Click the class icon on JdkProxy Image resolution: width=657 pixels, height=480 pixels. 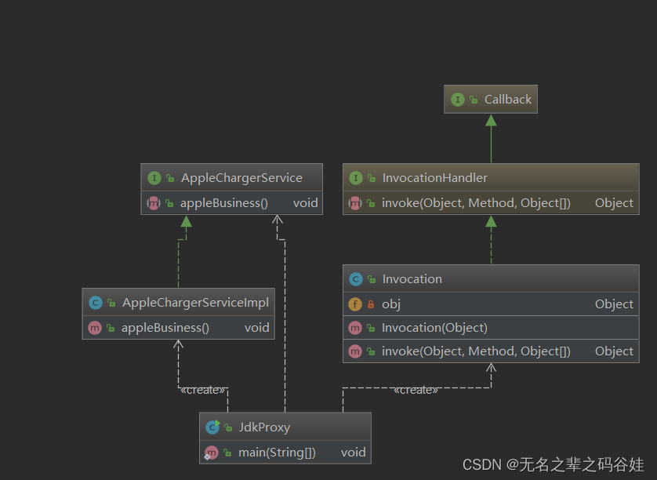click(212, 427)
